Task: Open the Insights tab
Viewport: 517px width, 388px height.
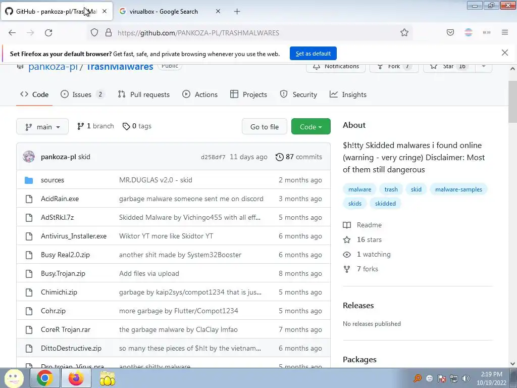Action: coord(348,94)
